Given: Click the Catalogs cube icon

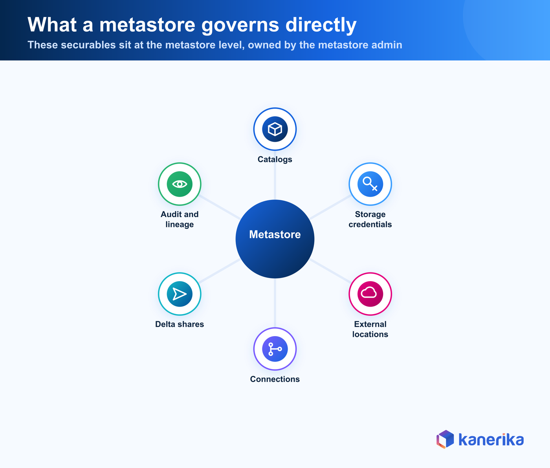Looking at the screenshot, I should click(x=275, y=129).
